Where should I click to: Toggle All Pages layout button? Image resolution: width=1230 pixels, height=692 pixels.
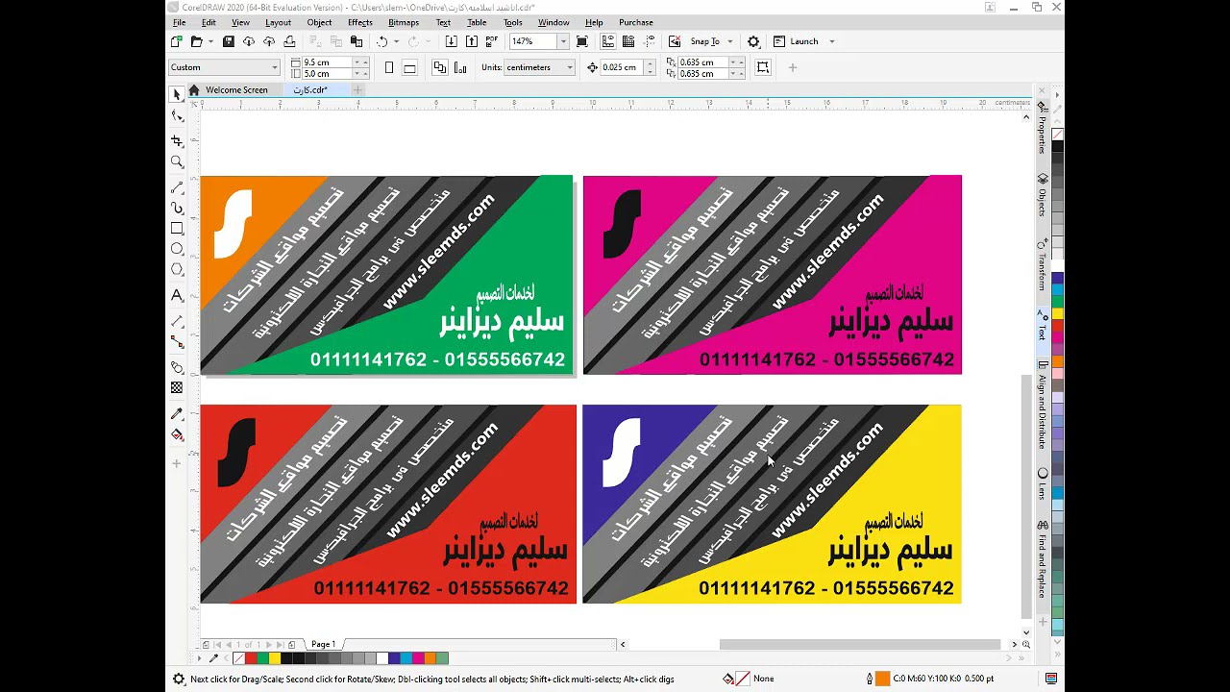(x=439, y=67)
